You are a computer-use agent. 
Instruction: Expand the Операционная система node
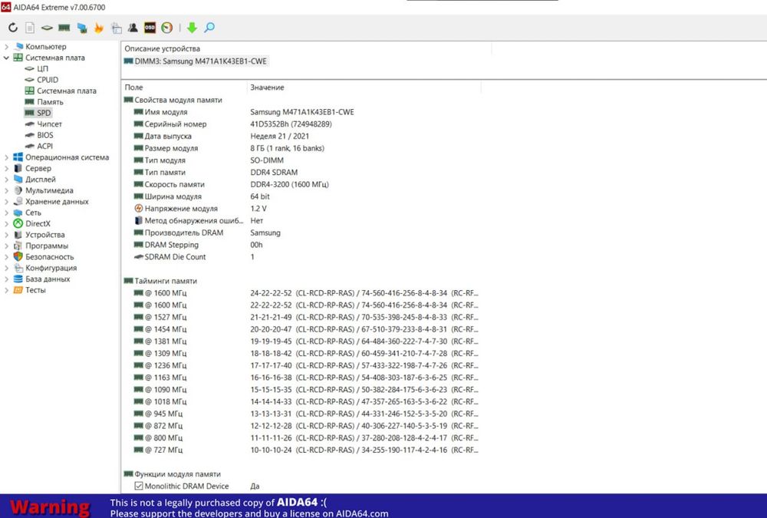click(x=6, y=157)
